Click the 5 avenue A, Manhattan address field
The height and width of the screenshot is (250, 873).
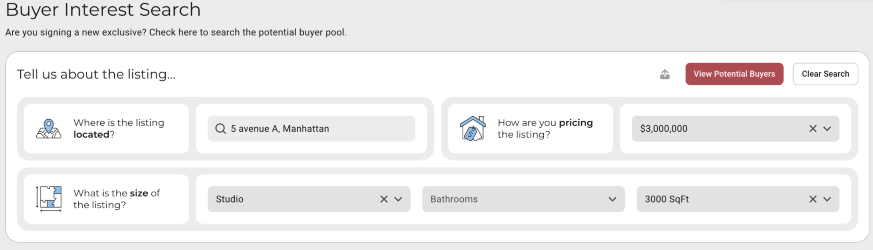(311, 129)
